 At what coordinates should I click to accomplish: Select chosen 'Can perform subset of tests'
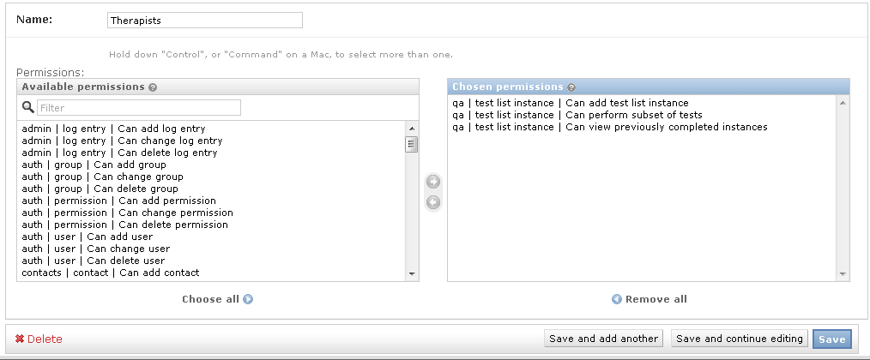643,116
